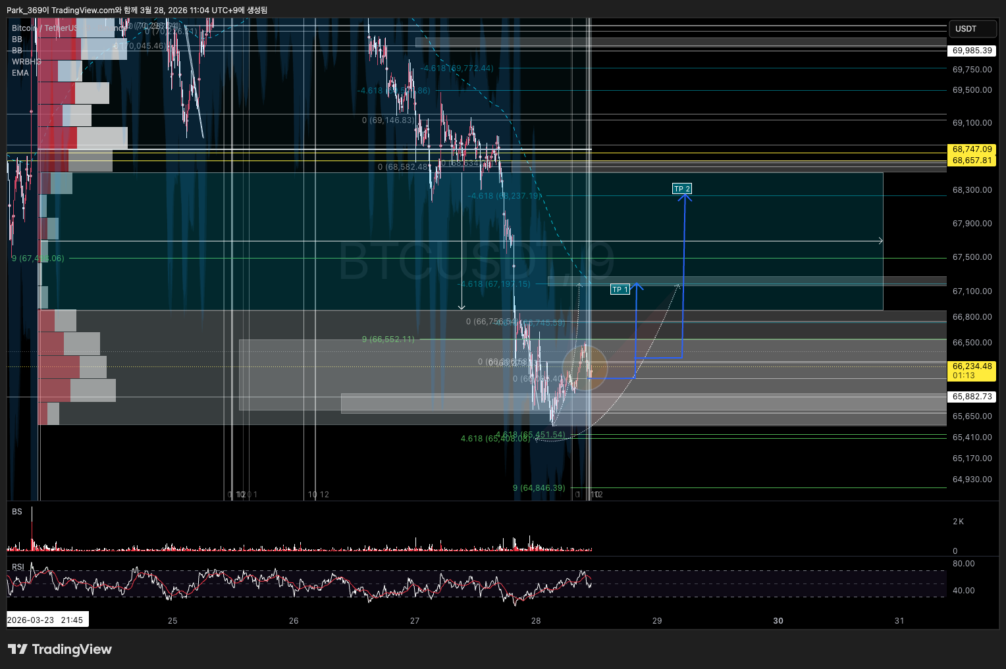Viewport: 1006px width, 669px height.
Task: Click the TP 2 target label
Action: 682,189
